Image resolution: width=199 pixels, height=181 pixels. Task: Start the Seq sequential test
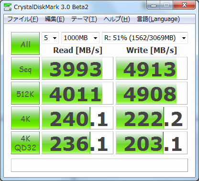[25, 68]
